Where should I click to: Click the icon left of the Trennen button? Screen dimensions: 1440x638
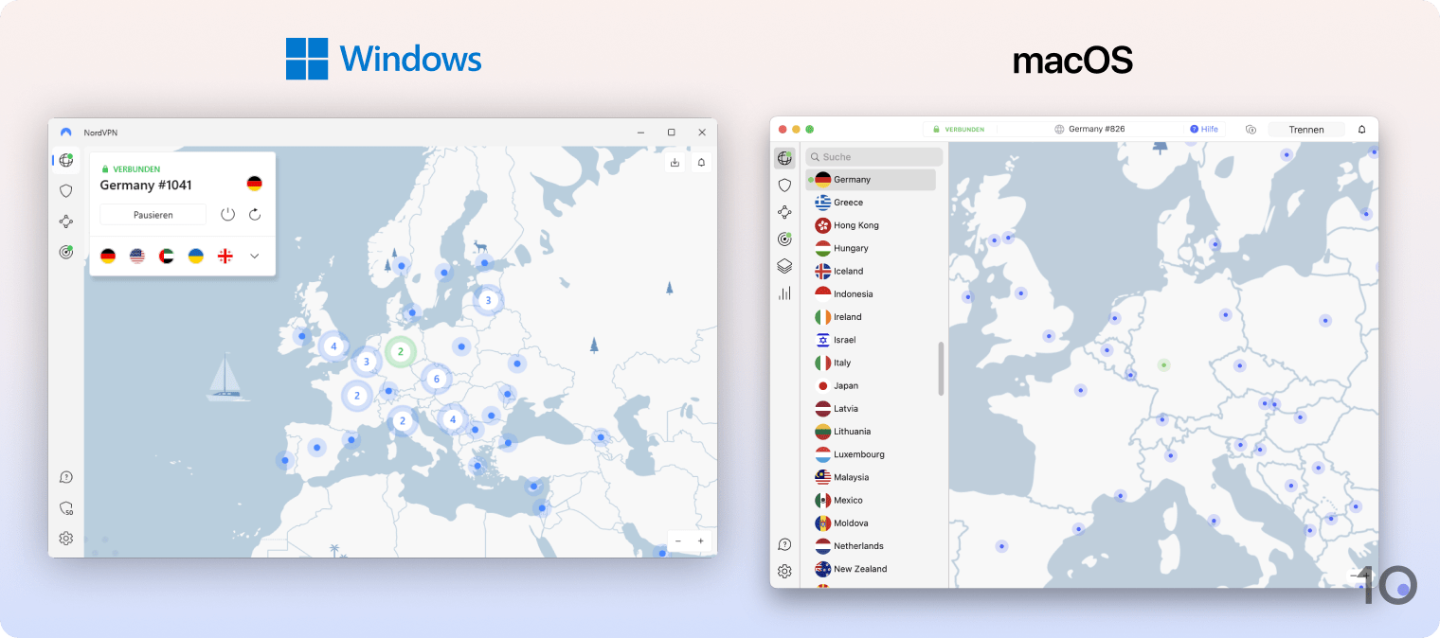1251,129
